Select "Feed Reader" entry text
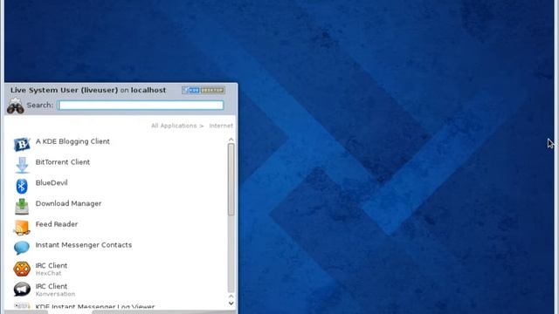 [x=56, y=224]
